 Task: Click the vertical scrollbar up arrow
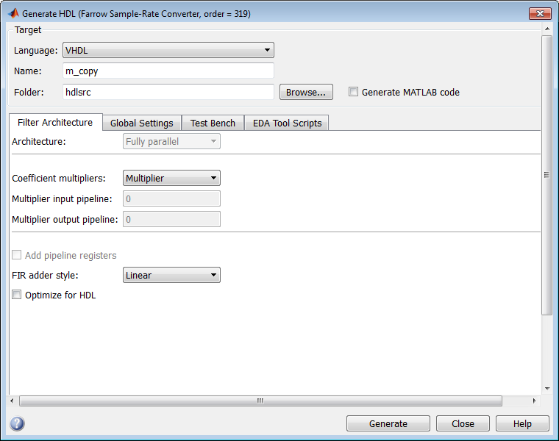[547, 29]
